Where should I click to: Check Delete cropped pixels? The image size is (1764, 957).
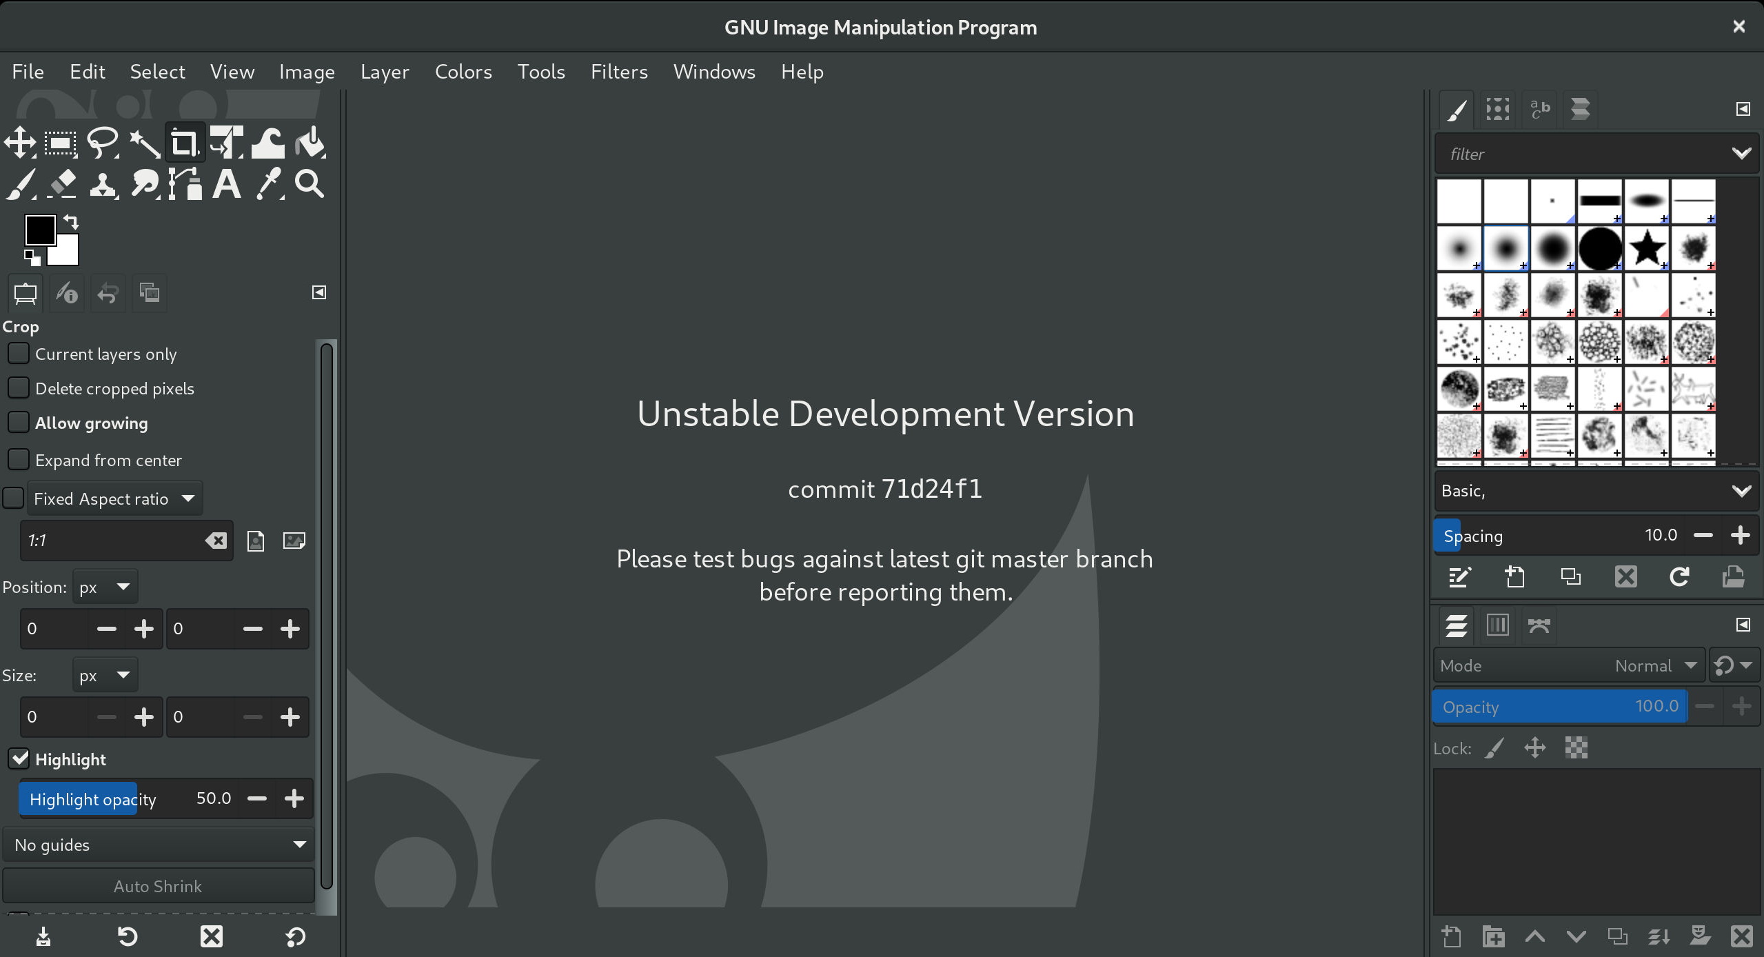18,387
